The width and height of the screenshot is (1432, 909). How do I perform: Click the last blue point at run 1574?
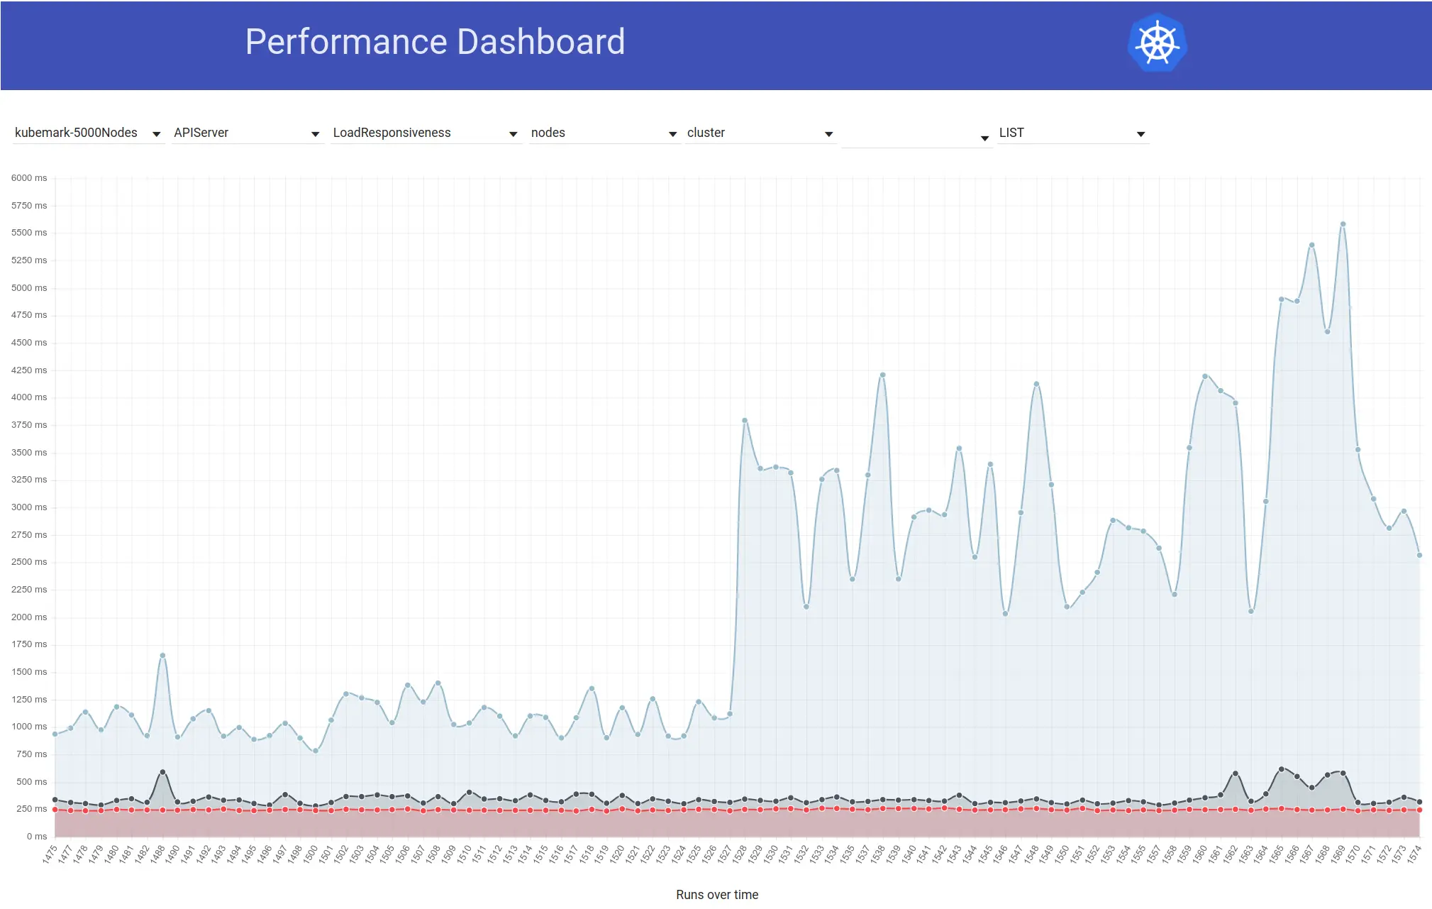1419,556
